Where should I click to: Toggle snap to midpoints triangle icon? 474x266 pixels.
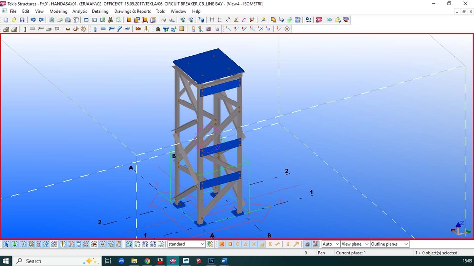[x=246, y=244]
